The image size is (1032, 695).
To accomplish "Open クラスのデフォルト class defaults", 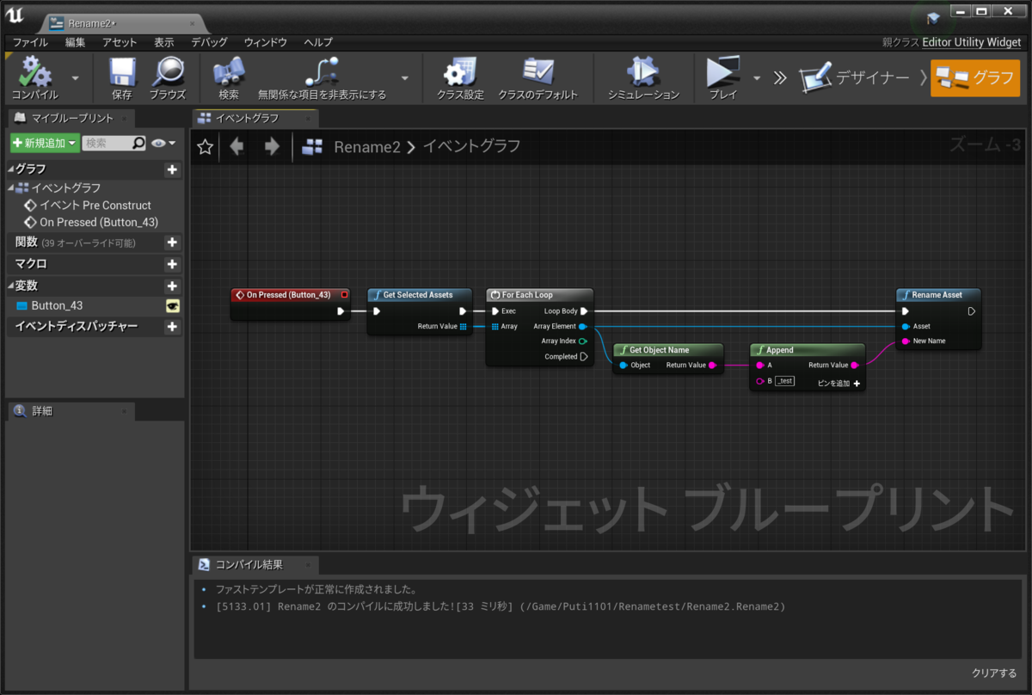I will [x=538, y=77].
